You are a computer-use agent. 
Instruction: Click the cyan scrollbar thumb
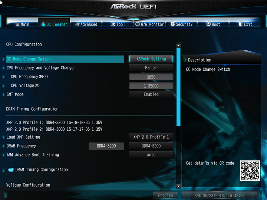click(x=178, y=87)
